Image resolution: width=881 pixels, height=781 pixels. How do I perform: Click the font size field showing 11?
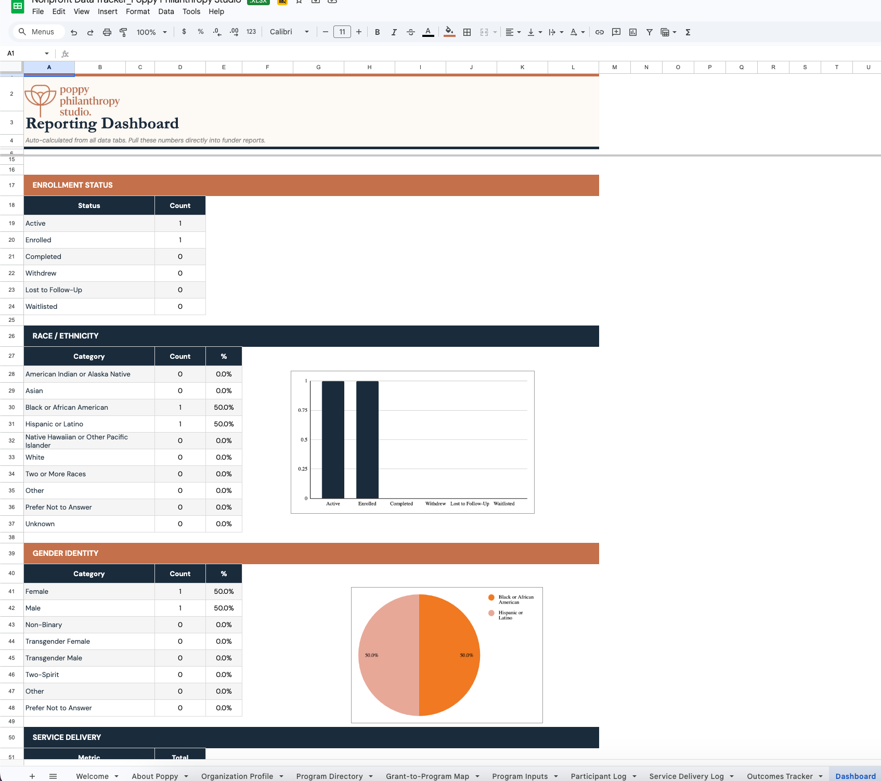pos(342,32)
